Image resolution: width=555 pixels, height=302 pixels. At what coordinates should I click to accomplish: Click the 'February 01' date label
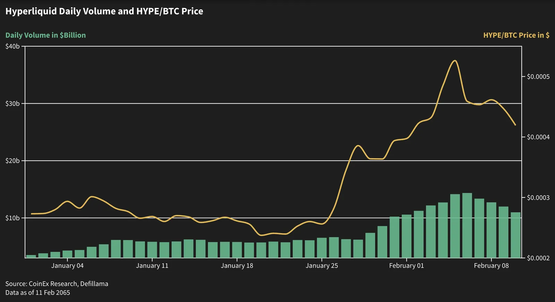pyautogui.click(x=407, y=266)
